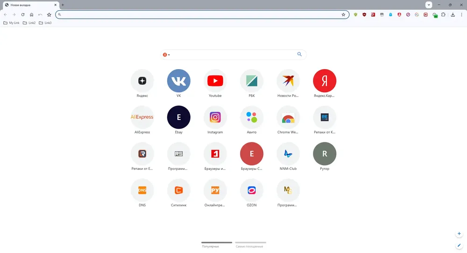467x253 pixels.
Task: Open the Youtube speed dial tile
Action: [215, 81]
